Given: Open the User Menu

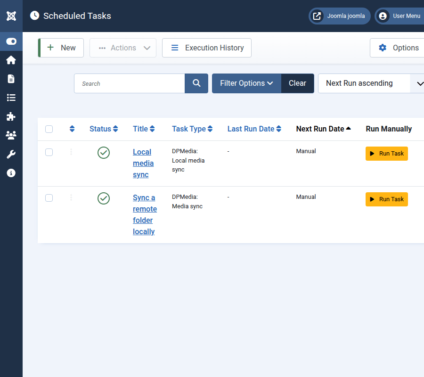Looking at the screenshot, I should pos(400,16).
